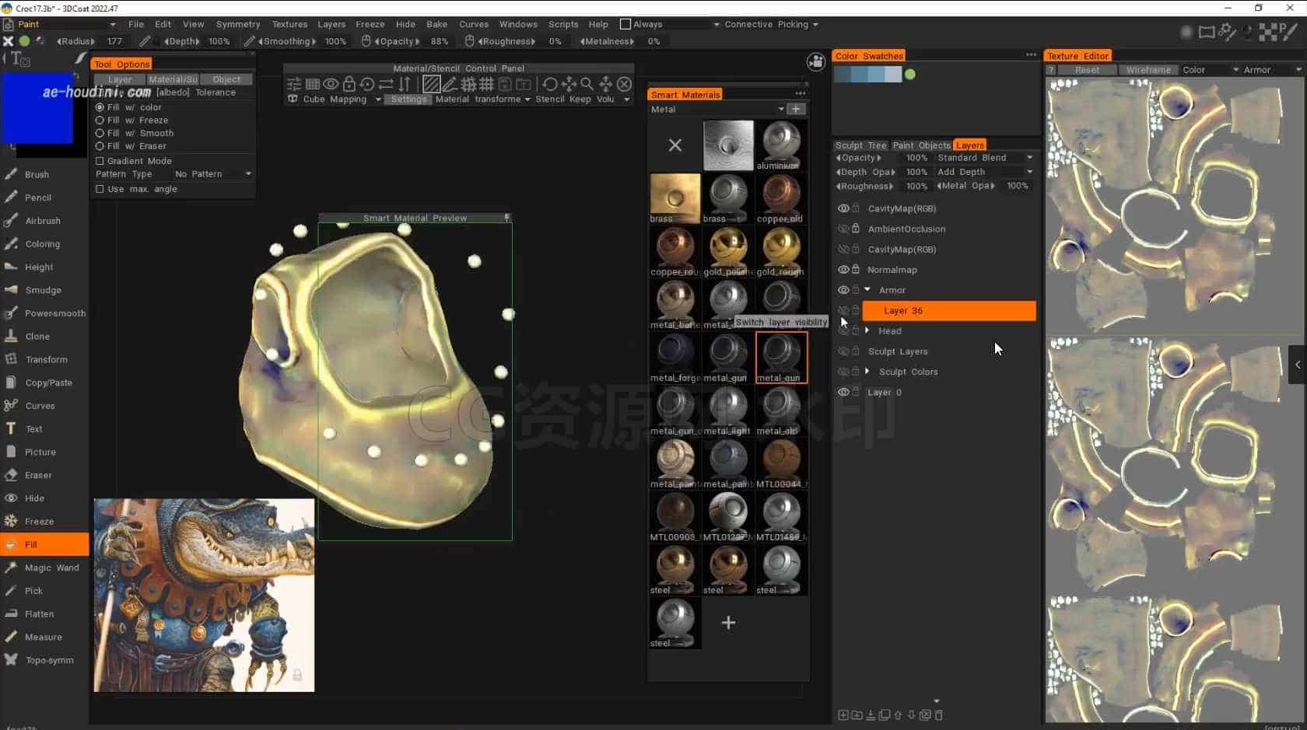Toggle visibility of AmbientOcclusion layer
The width and height of the screenshot is (1307, 730).
tap(843, 229)
